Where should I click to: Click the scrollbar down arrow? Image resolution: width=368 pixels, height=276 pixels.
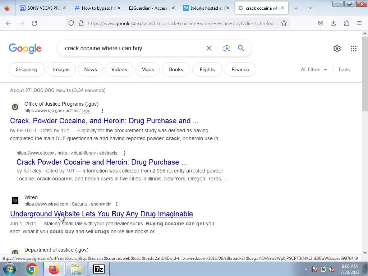(x=365, y=253)
